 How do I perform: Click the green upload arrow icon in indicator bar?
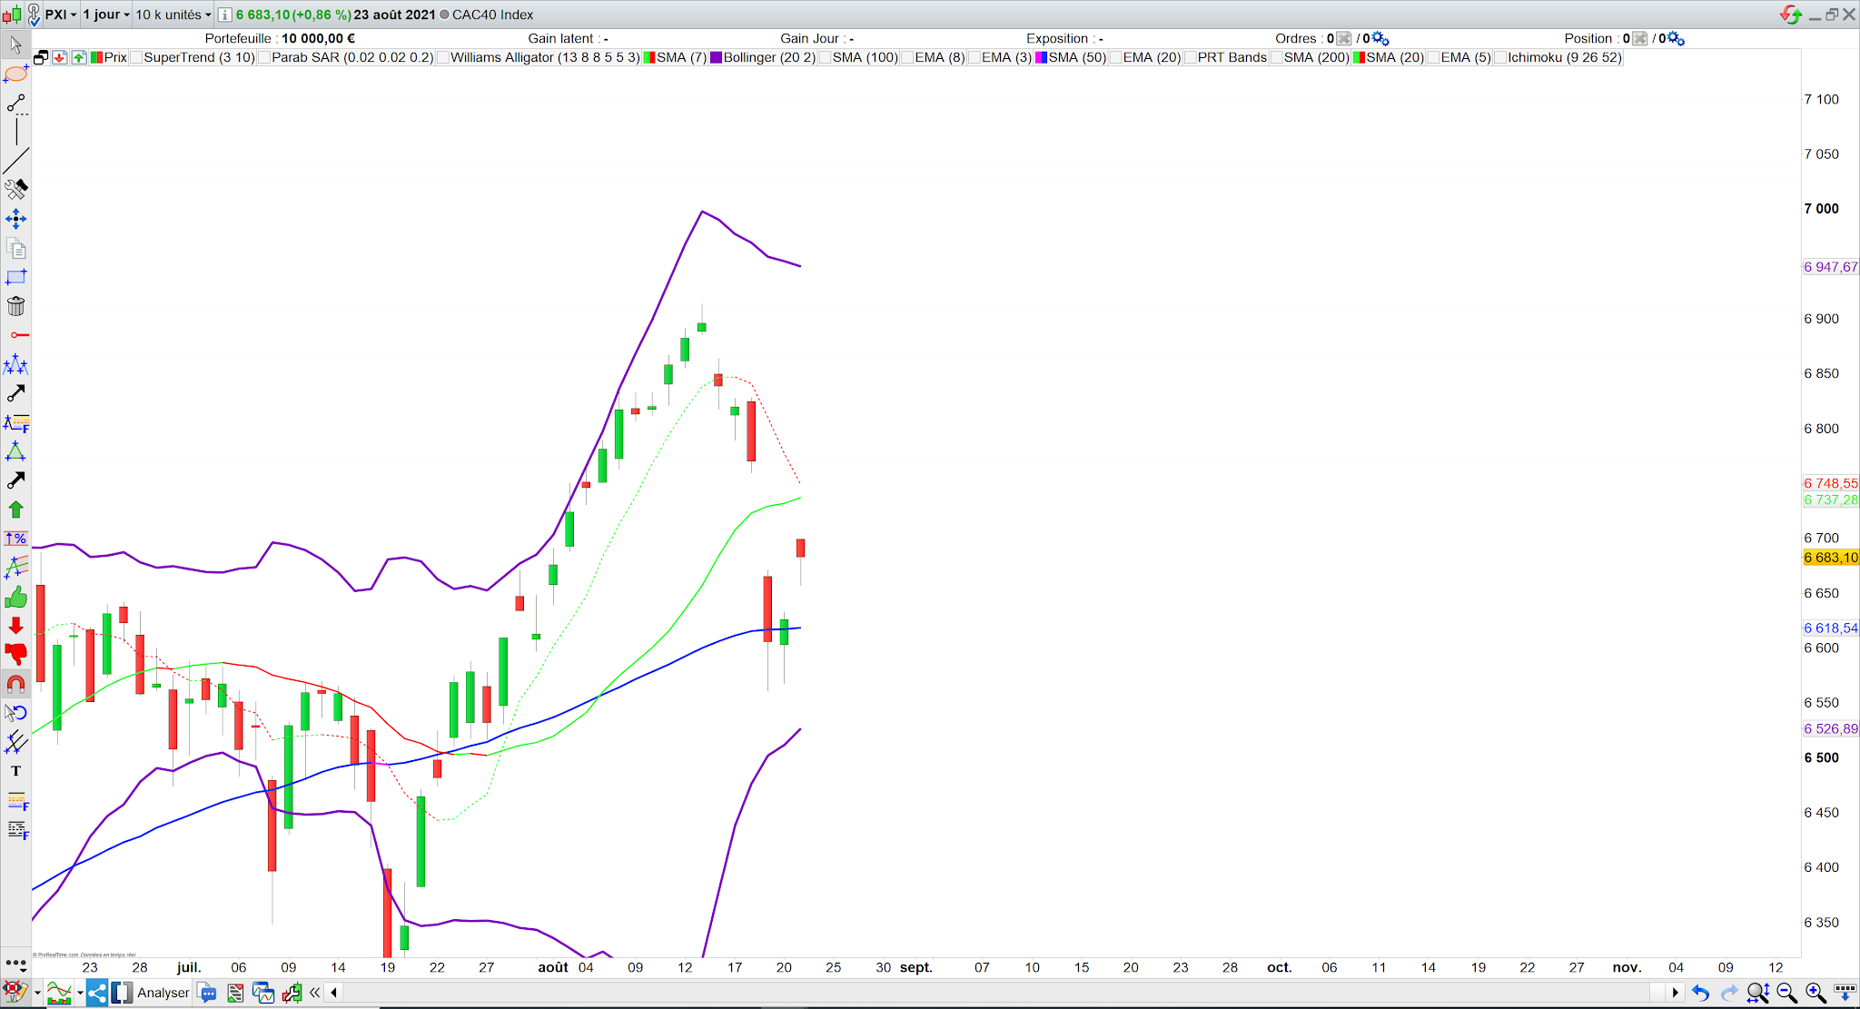pos(79,57)
